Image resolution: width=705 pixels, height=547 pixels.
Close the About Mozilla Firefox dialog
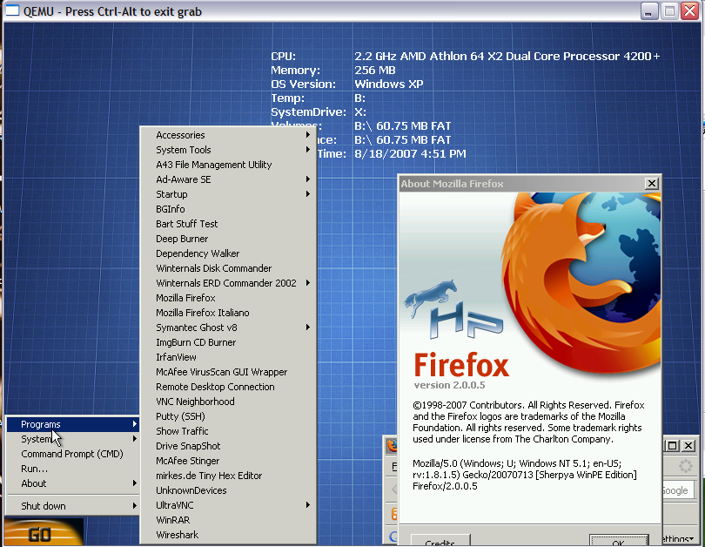point(651,184)
